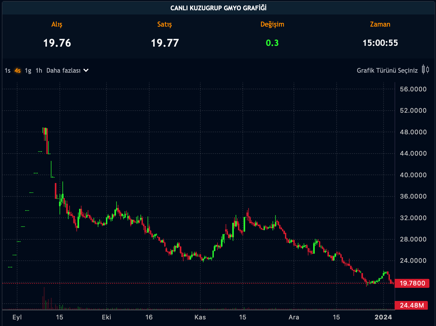Click the 56.0000 price axis label

413,89
